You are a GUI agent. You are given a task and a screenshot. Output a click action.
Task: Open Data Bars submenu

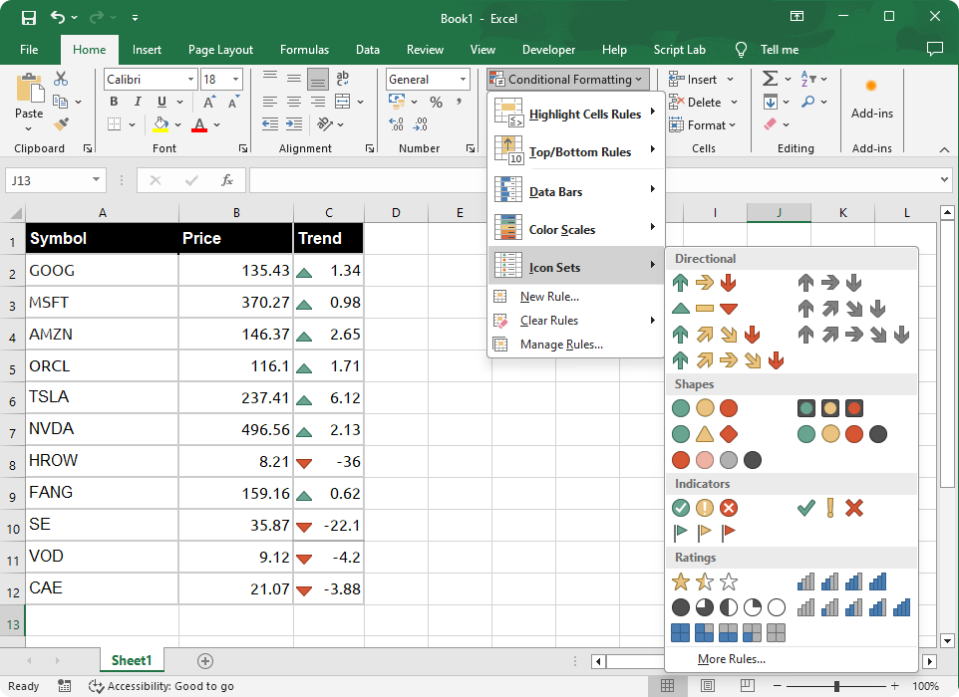click(575, 191)
